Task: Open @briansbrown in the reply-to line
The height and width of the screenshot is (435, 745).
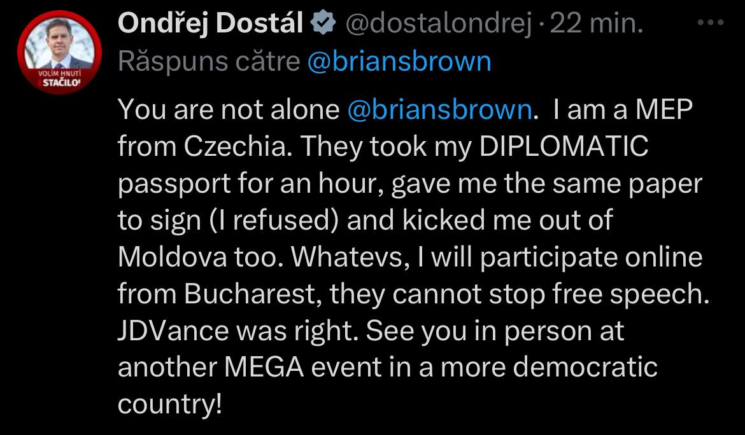Action: coord(400,62)
